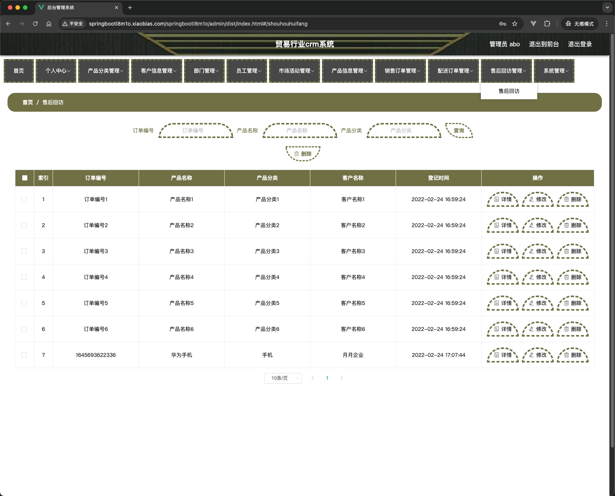Open the 系统管理 menu
Image resolution: width=615 pixels, height=496 pixels.
[554, 71]
